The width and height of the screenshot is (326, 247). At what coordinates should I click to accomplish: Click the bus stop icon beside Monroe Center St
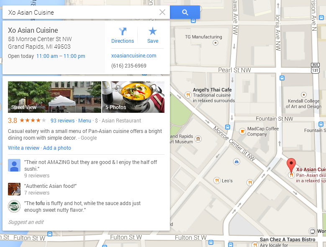pyautogui.click(x=228, y=127)
